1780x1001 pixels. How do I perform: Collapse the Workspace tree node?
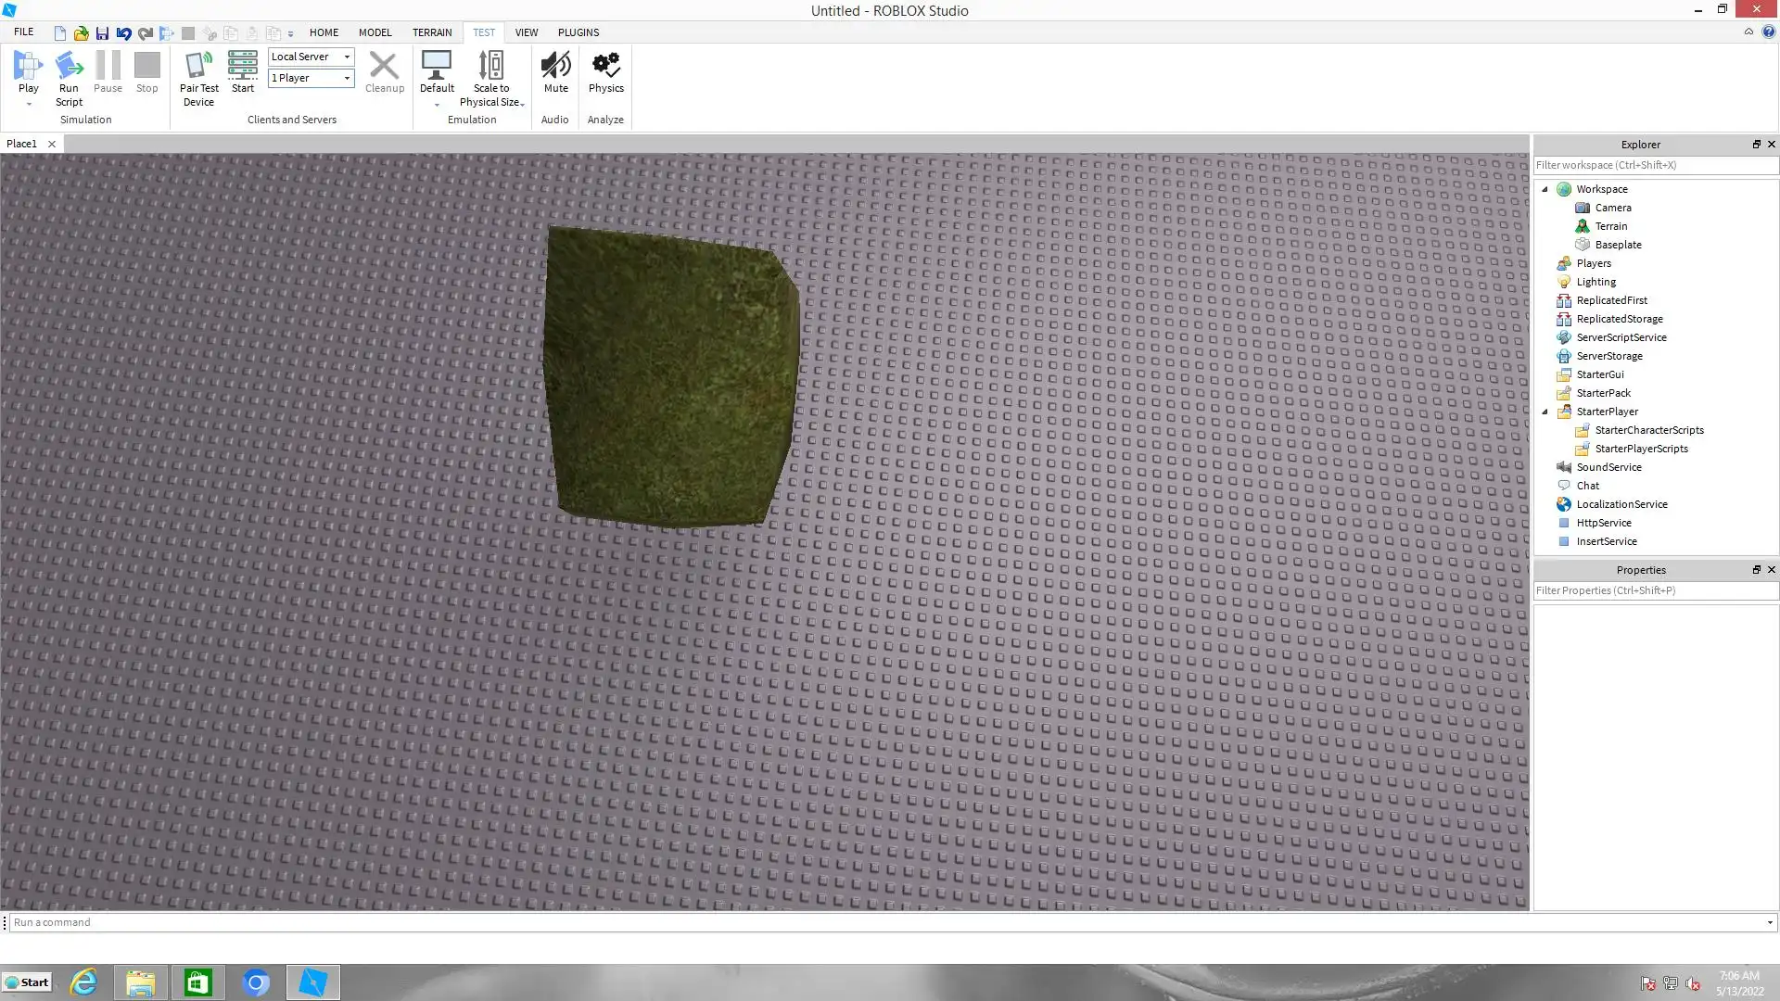1545,189
